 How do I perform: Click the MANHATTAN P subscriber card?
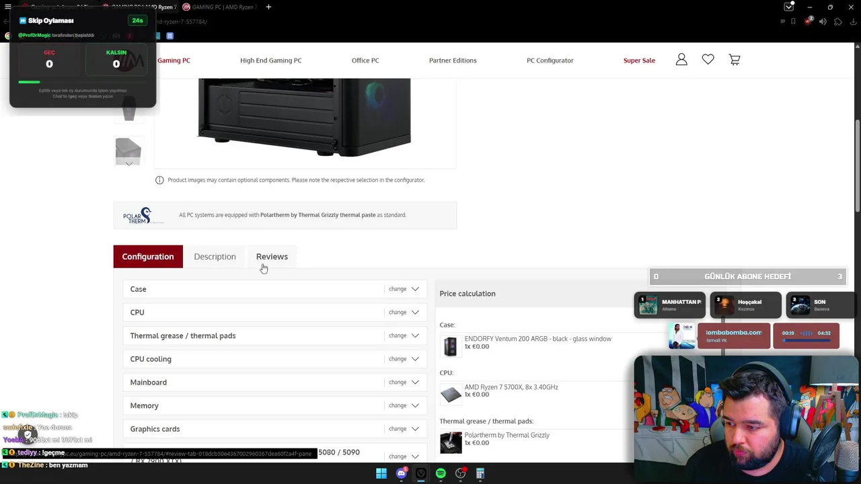pyautogui.click(x=670, y=305)
